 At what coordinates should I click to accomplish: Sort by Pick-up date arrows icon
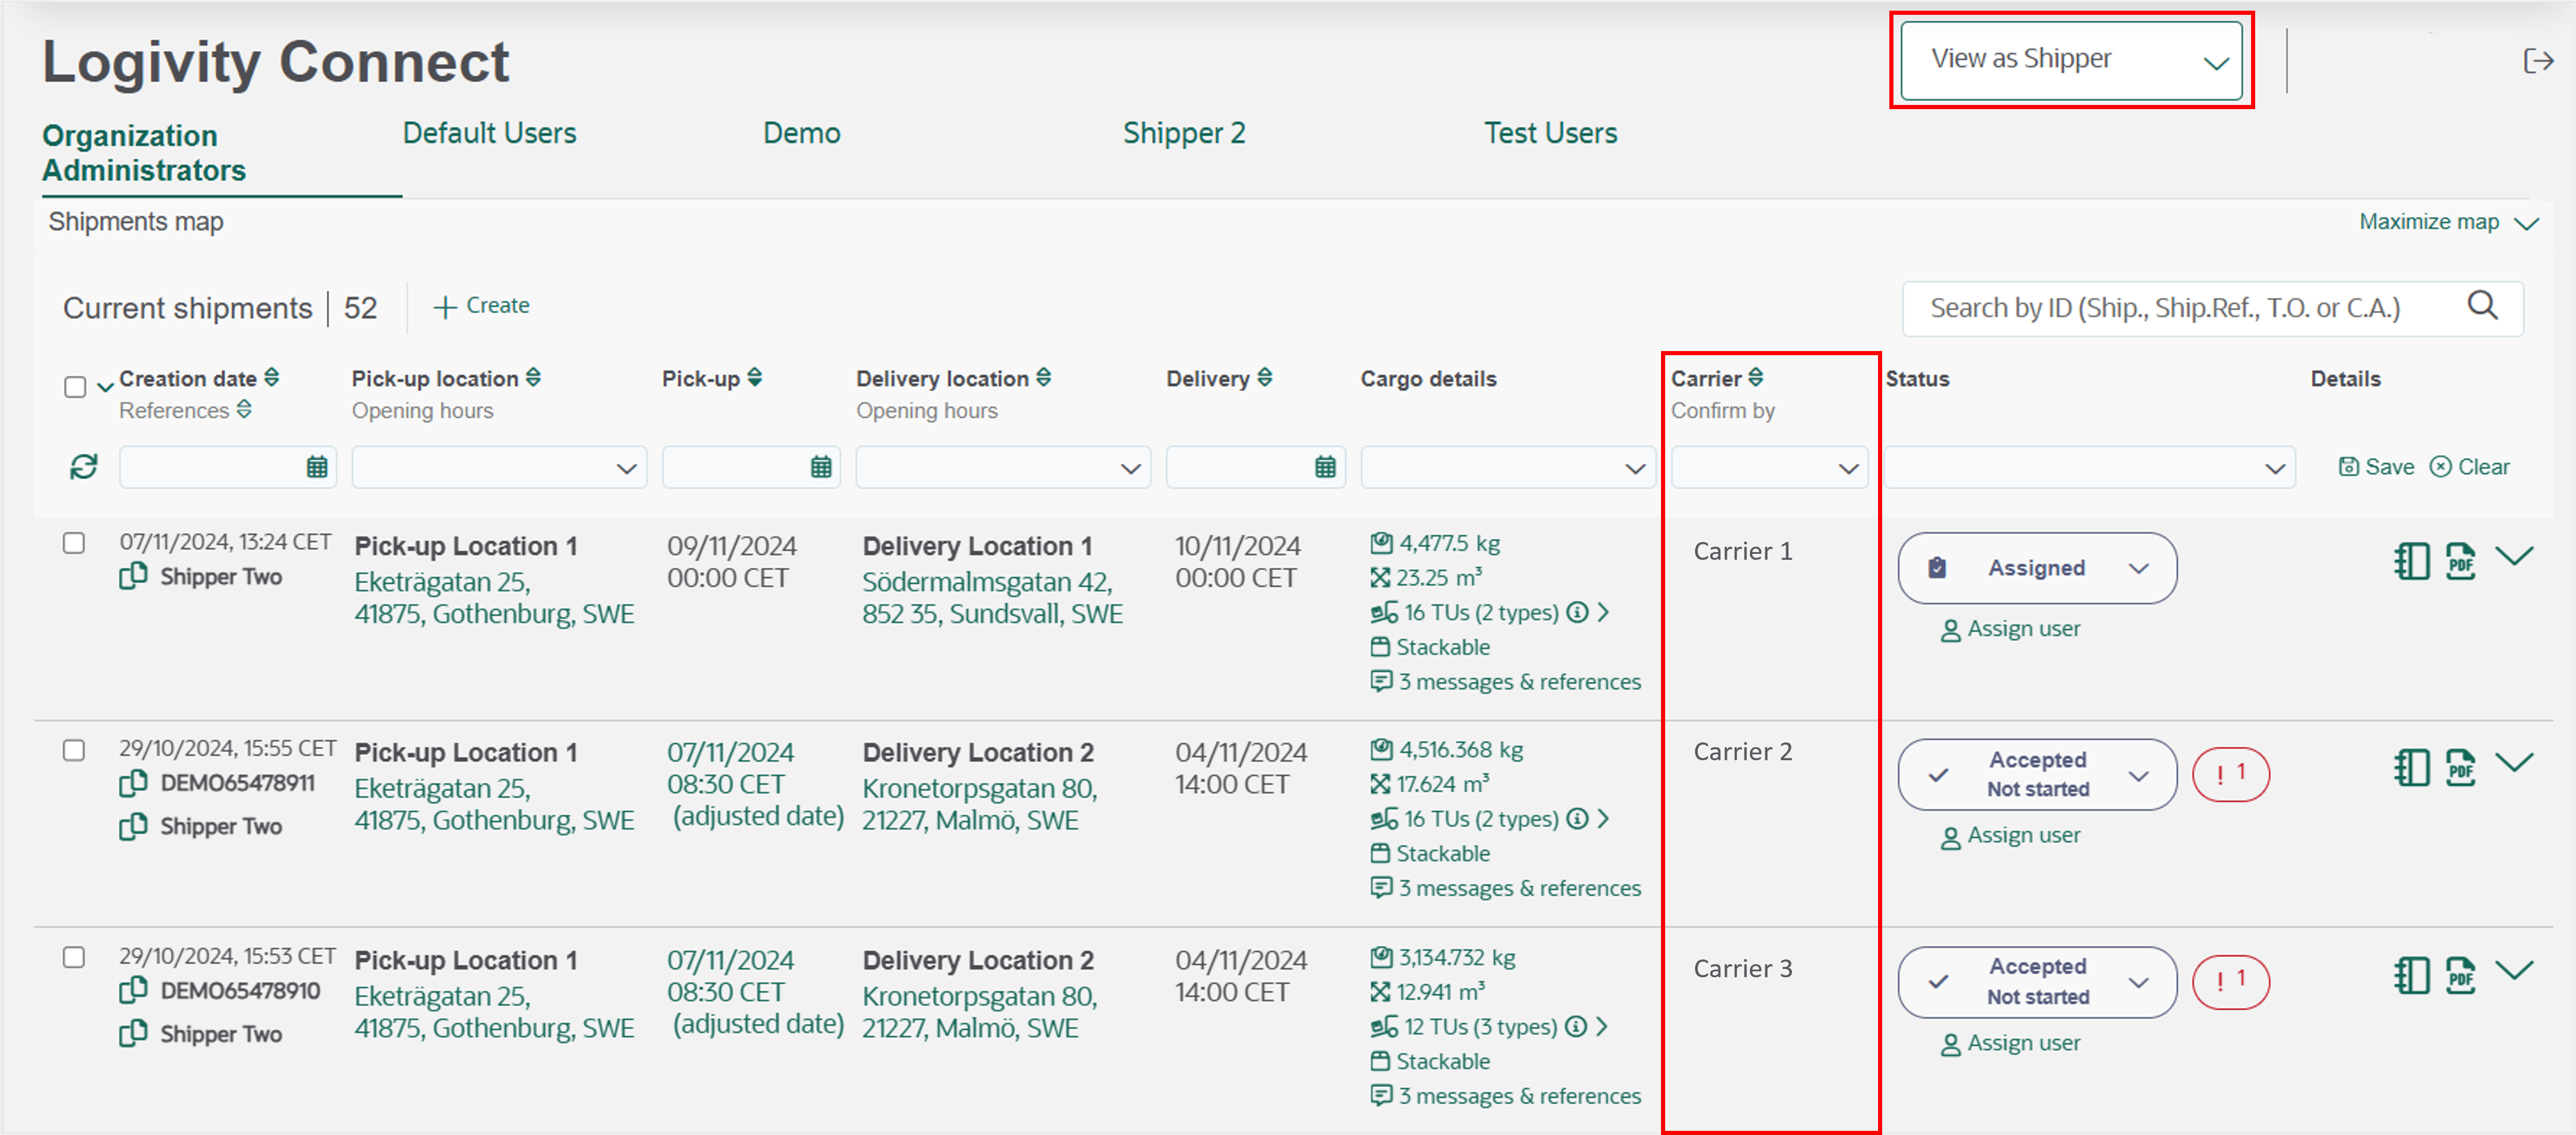755,377
